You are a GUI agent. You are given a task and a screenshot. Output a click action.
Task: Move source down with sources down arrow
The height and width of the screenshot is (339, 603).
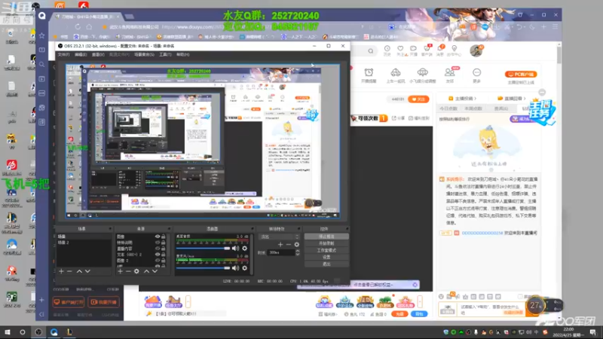pyautogui.click(x=155, y=271)
